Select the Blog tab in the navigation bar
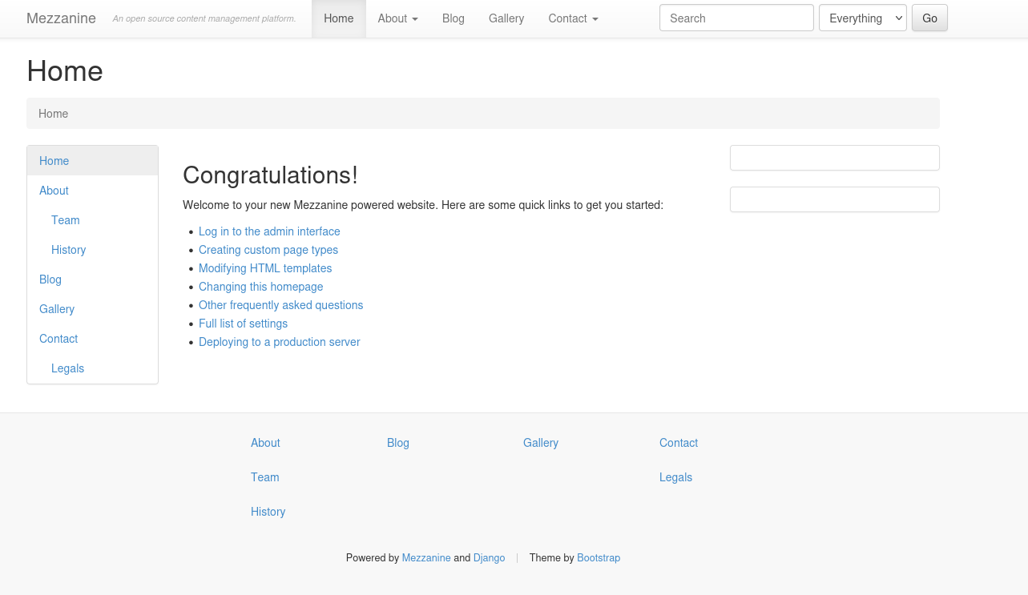This screenshot has height=595, width=1028. pyautogui.click(x=453, y=18)
